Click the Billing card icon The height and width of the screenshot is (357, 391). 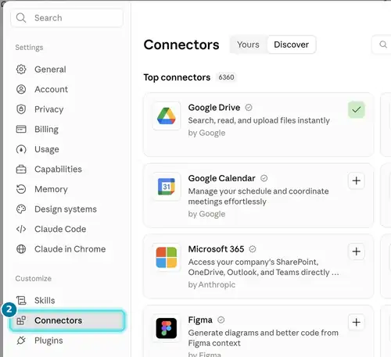pos(21,129)
